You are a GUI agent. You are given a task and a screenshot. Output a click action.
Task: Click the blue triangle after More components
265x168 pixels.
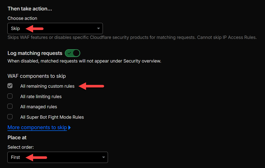click(69, 128)
